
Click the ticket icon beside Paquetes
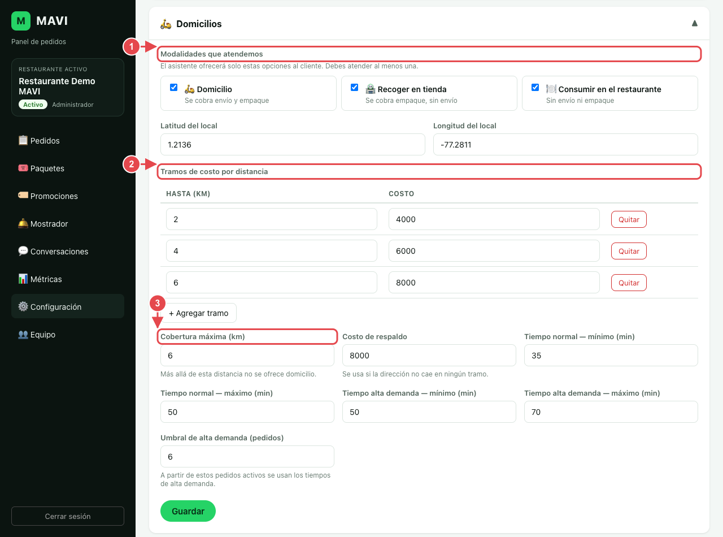[x=23, y=168]
